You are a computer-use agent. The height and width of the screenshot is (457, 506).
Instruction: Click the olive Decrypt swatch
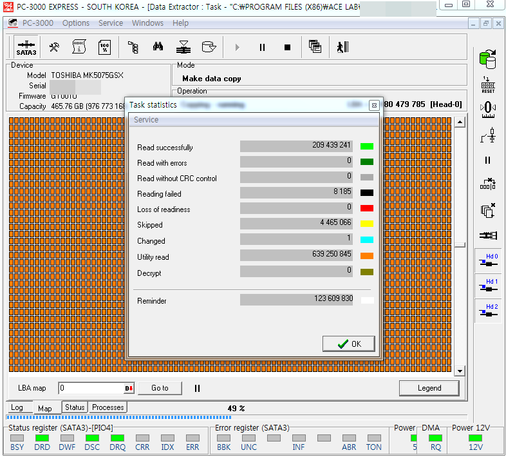[x=367, y=272]
